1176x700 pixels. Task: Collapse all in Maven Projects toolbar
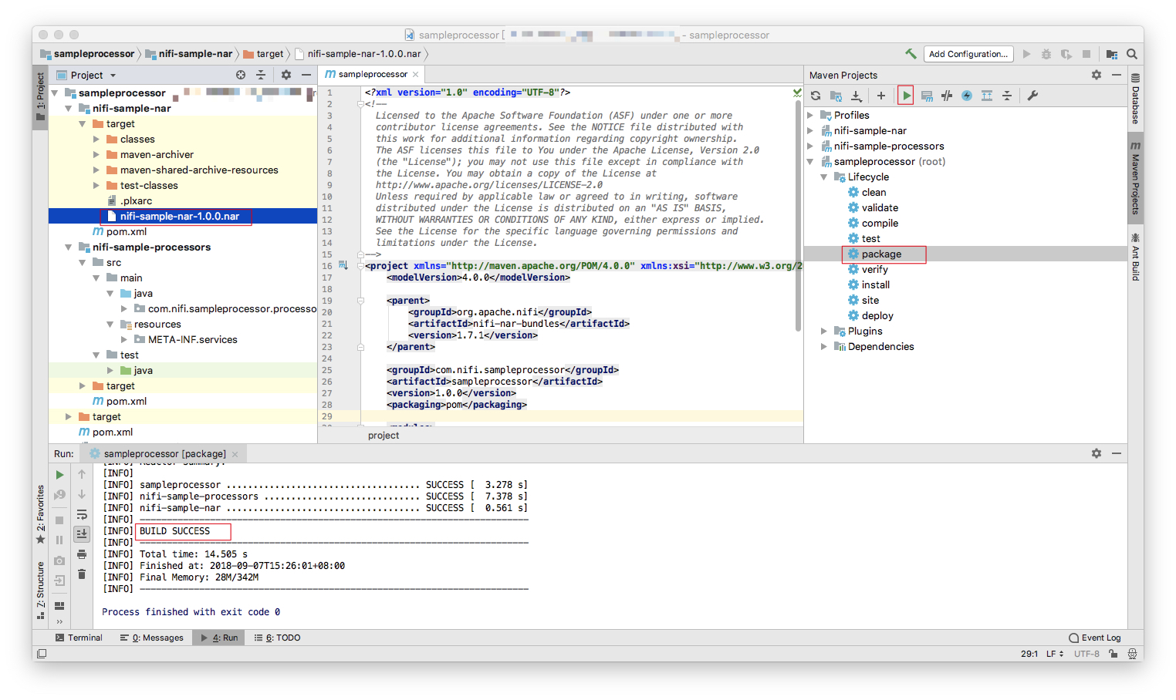(x=1007, y=96)
